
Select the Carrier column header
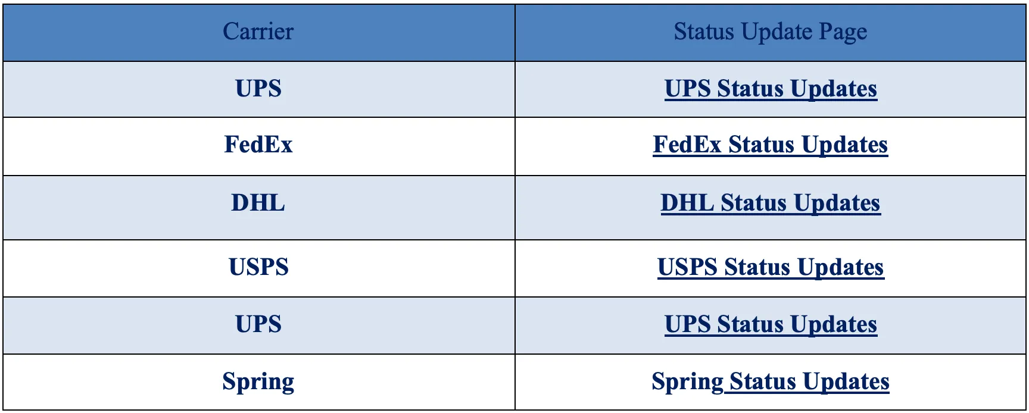coord(258,32)
